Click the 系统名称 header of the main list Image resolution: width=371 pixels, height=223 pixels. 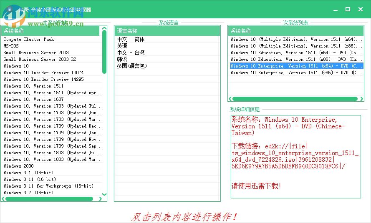coord(50,31)
